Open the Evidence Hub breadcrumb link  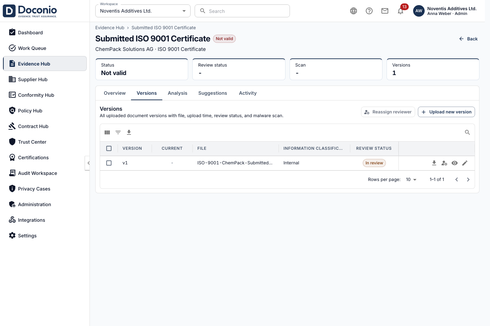pos(110,28)
